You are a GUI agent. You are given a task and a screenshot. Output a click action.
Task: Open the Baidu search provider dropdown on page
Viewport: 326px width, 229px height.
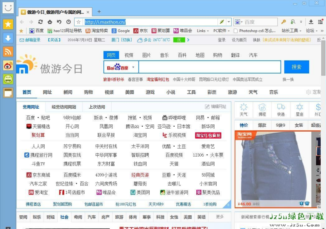point(121,67)
